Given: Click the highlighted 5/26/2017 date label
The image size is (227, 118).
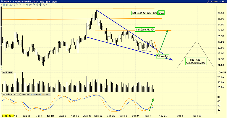Looking at the screenshot, I should pos(8,116).
